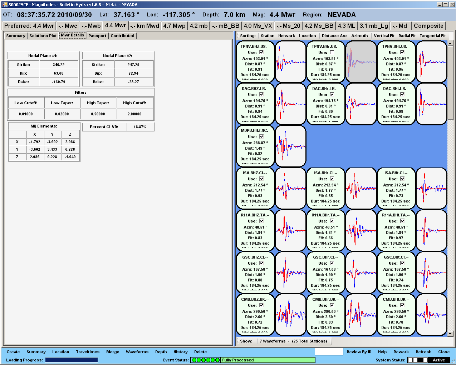Enable Use checkbox for TPNV.BHr.US
The height and width of the screenshot is (365, 456).
tap(332, 52)
